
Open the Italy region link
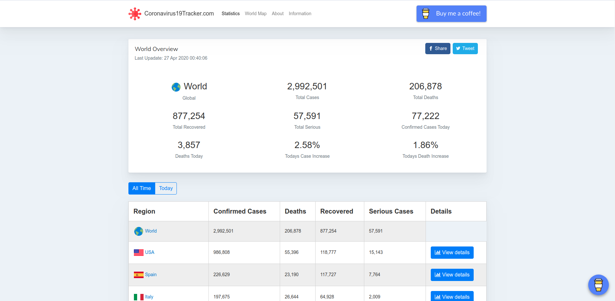coord(149,297)
